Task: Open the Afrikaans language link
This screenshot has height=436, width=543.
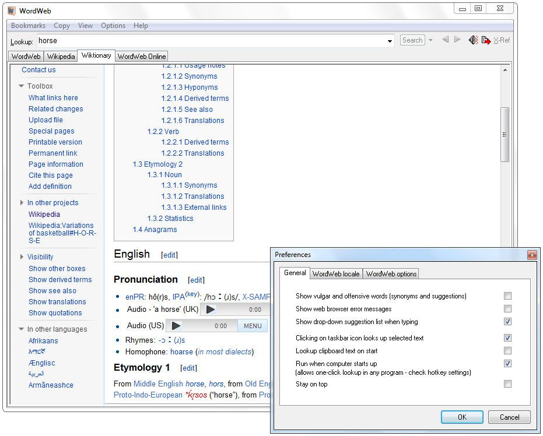Action: 43,341
